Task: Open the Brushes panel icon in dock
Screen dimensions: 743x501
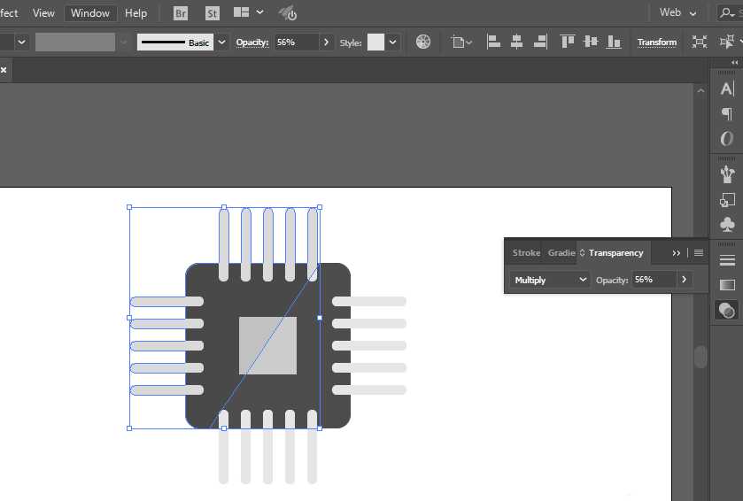Action: coord(727,173)
